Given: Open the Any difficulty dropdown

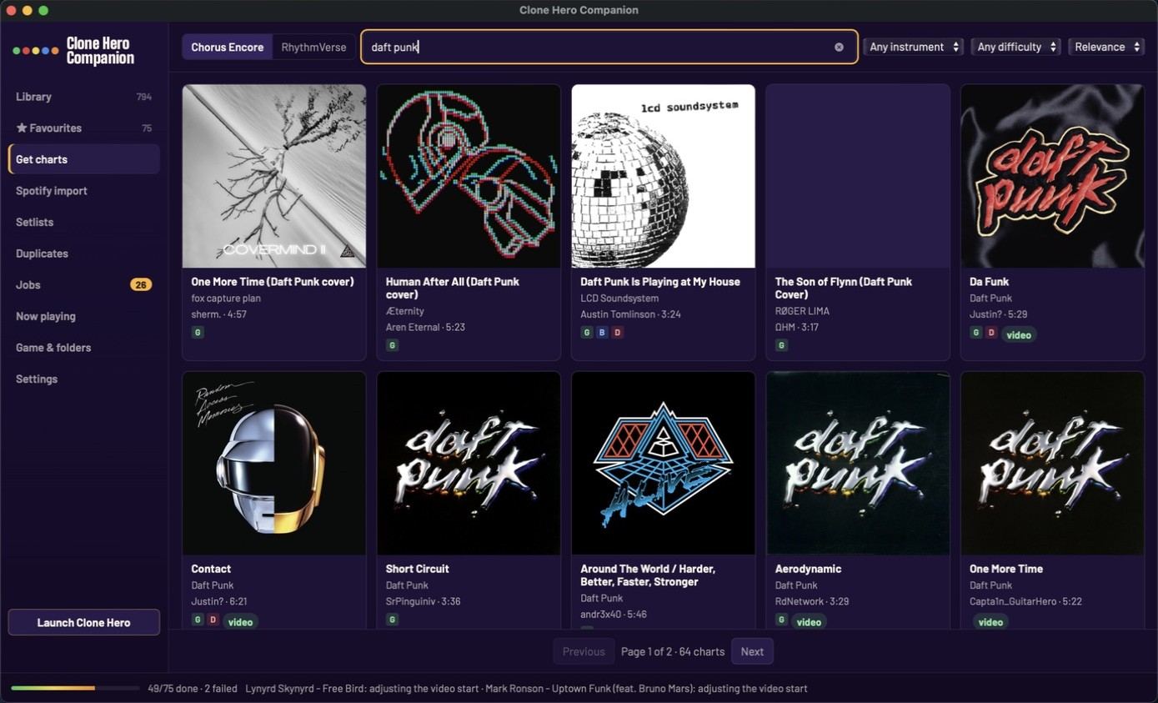Looking at the screenshot, I should tap(1015, 47).
